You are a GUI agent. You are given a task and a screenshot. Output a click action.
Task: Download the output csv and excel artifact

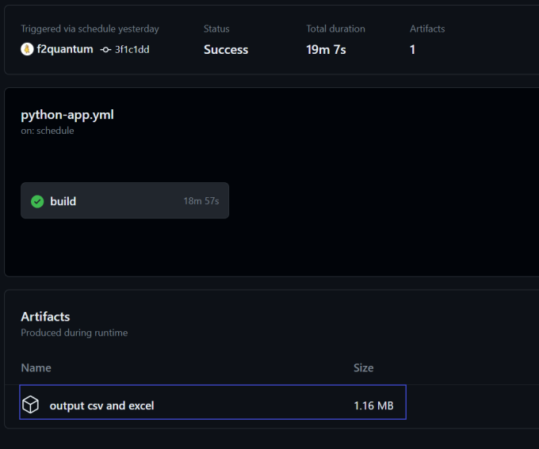pos(101,405)
